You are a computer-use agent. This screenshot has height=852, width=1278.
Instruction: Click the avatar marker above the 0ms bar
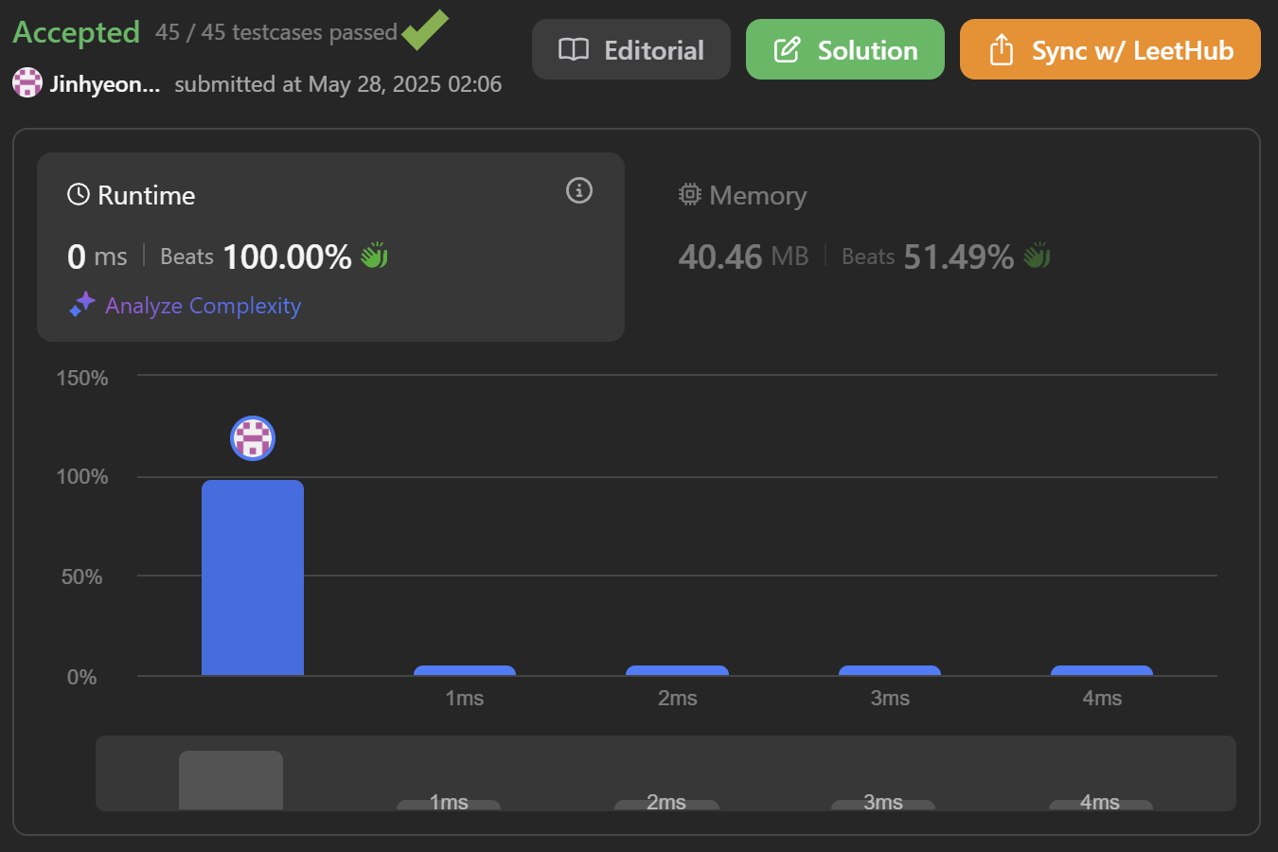(253, 438)
